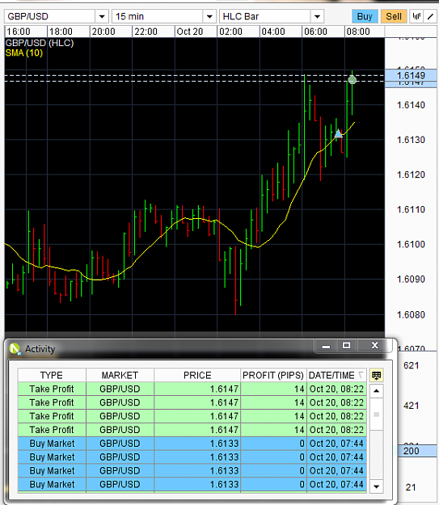The height and width of the screenshot is (505, 439).
Task: Open the GBP/USD currency pair dropdown
Action: 102,16
